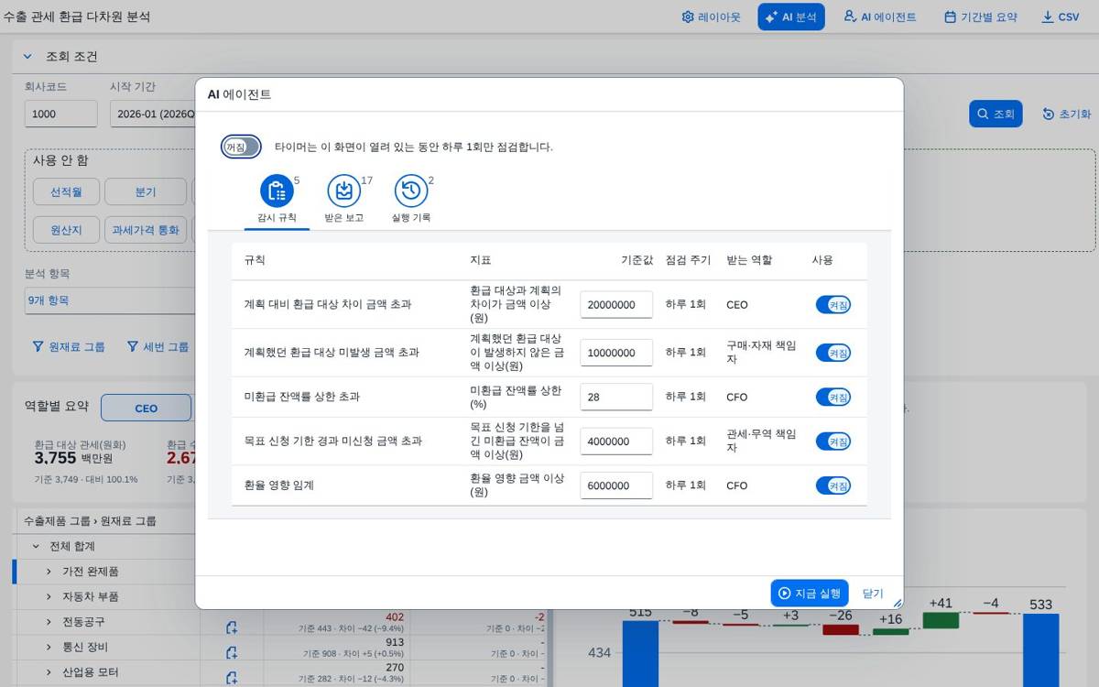Image resolution: width=1099 pixels, height=687 pixels.
Task: Select the 분기 dimension chip
Action: (146, 191)
